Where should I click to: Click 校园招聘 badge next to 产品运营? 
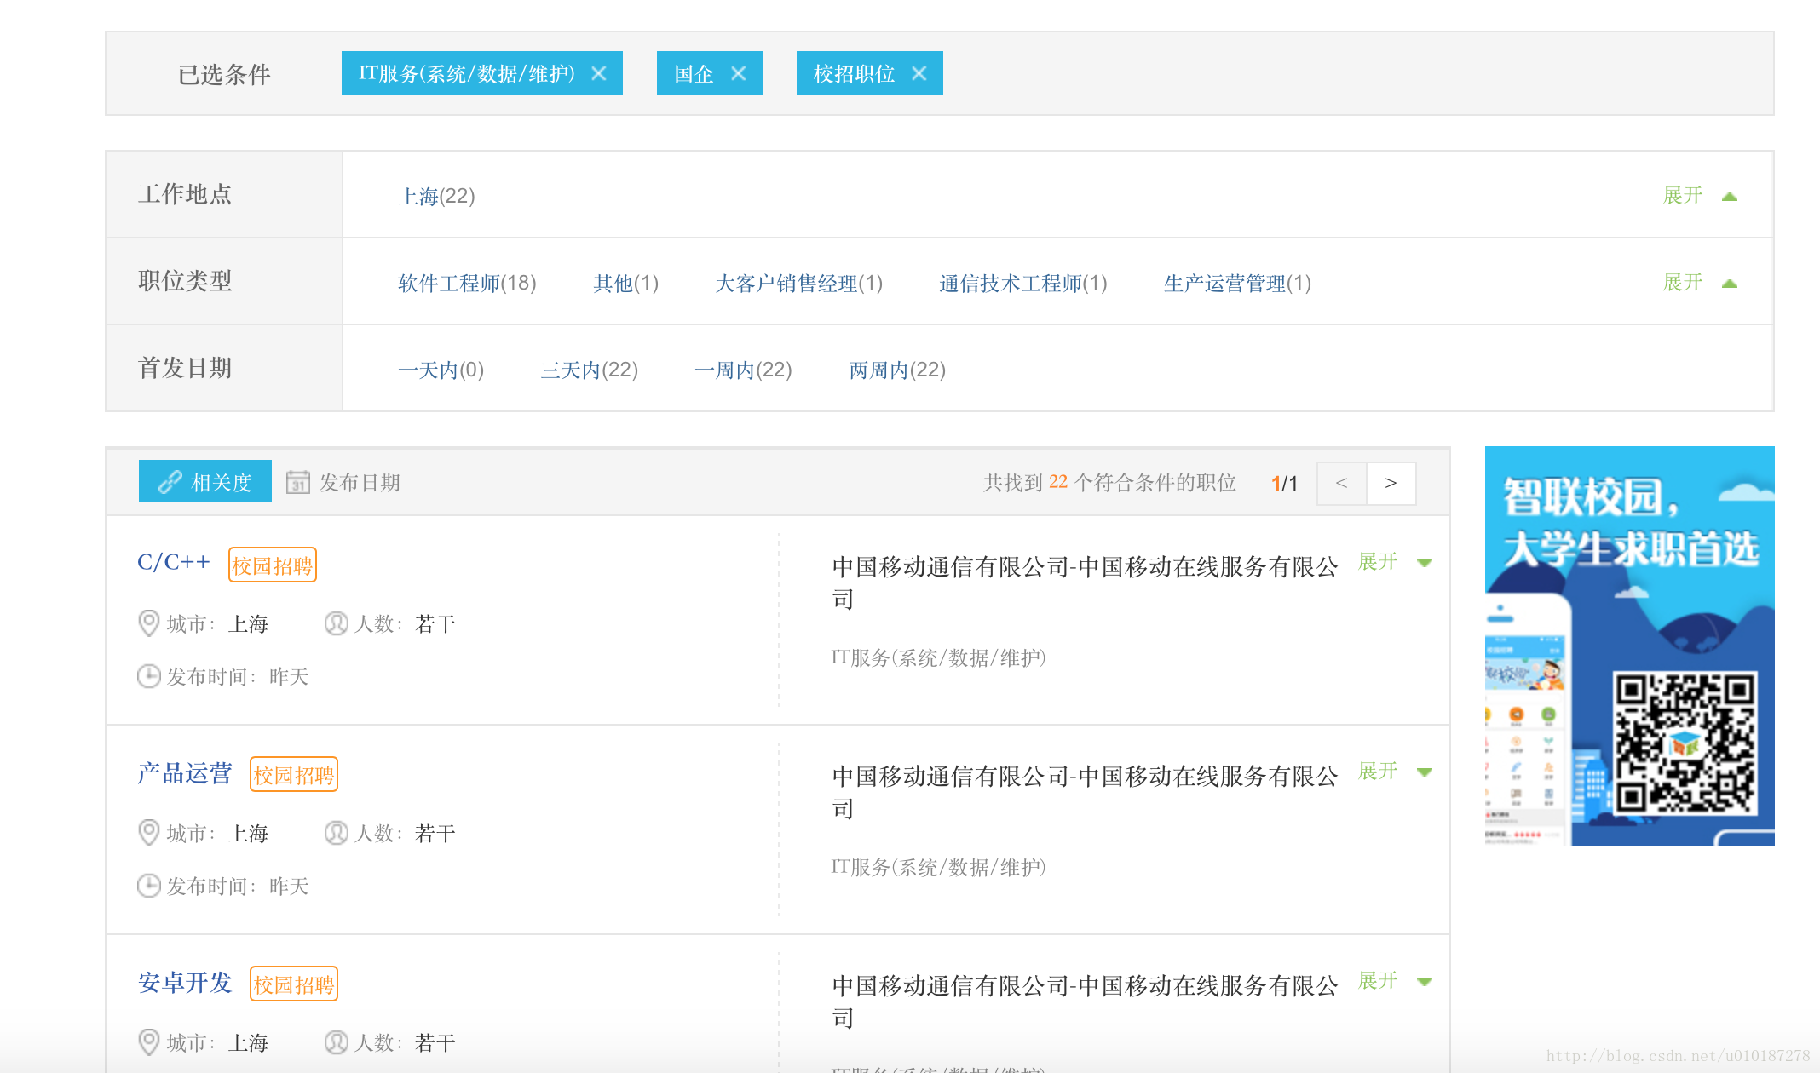pos(294,774)
